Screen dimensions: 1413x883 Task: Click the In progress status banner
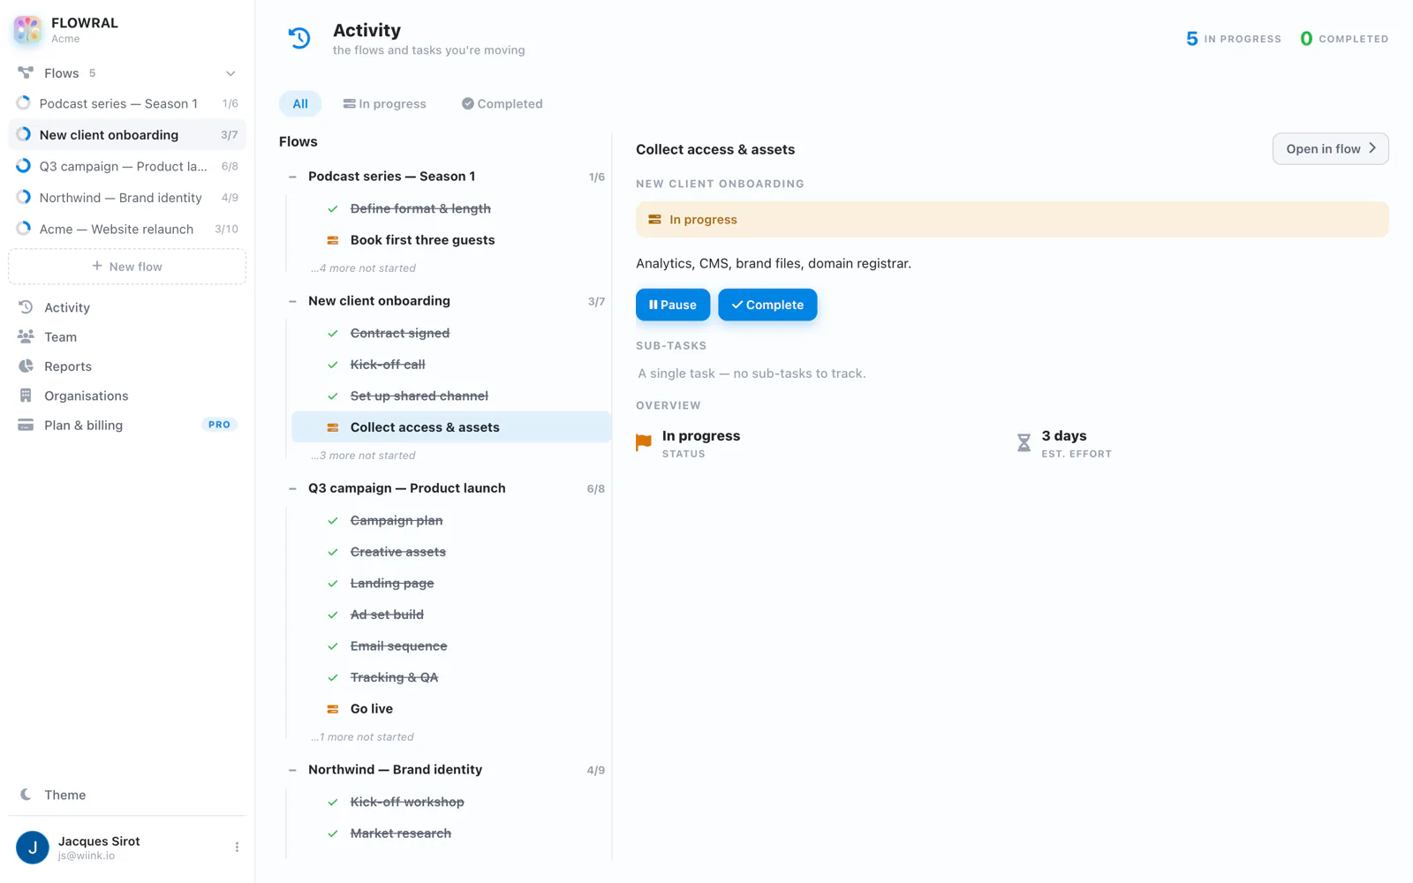1012,220
